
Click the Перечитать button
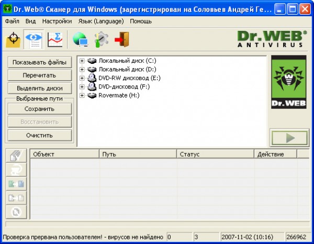click(40, 75)
